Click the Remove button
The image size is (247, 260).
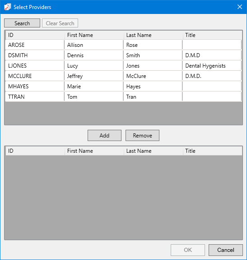pyautogui.click(x=142, y=136)
